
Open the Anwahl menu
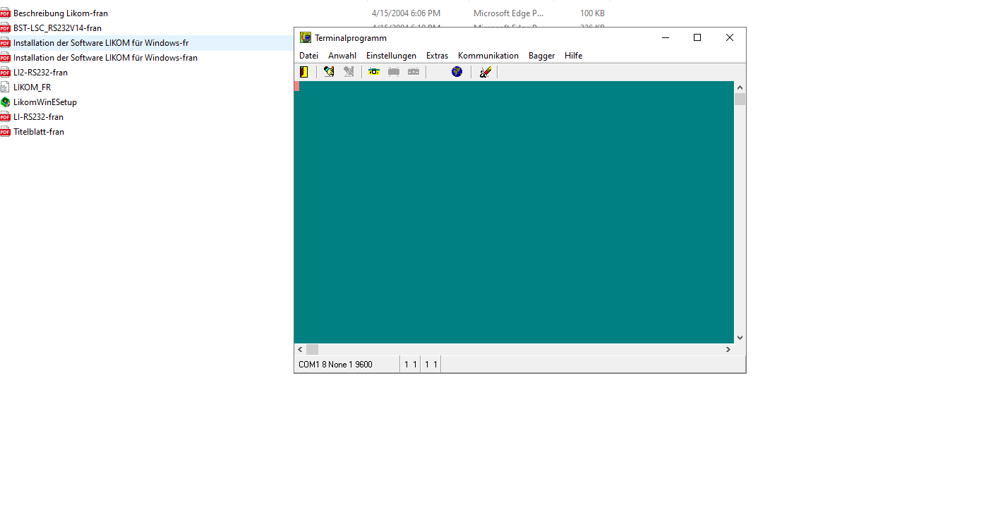342,56
